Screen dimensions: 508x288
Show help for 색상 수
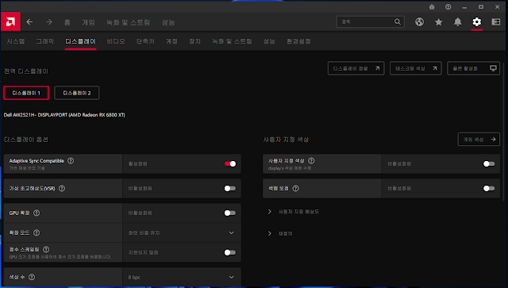click(32, 277)
